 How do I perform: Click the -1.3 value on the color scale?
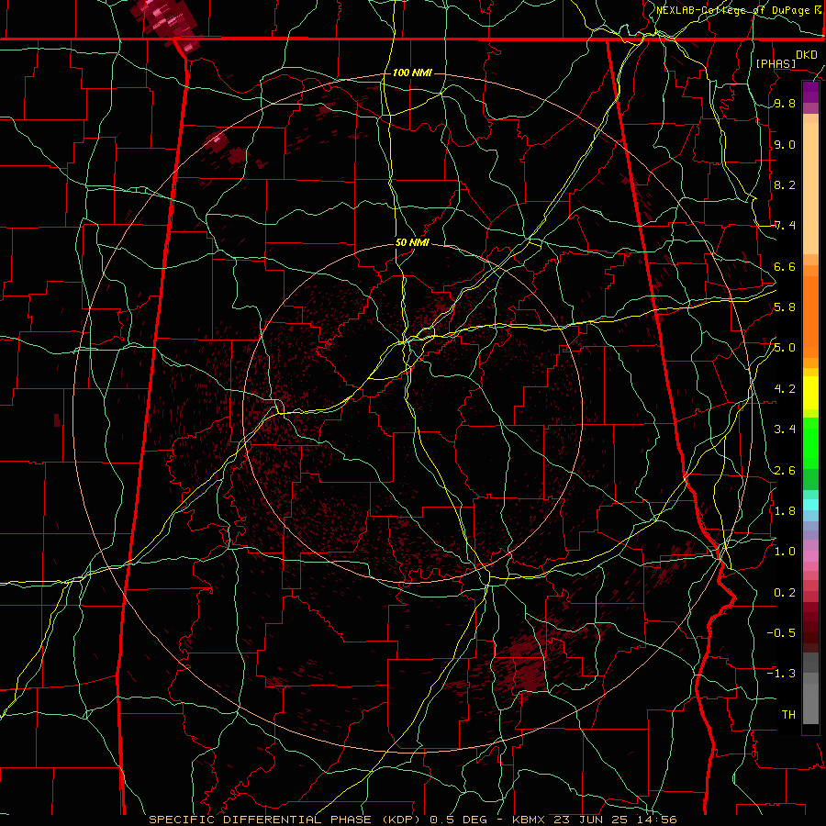pyautogui.click(x=781, y=674)
